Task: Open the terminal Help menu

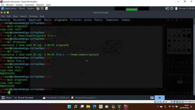Action: coord(42,16)
